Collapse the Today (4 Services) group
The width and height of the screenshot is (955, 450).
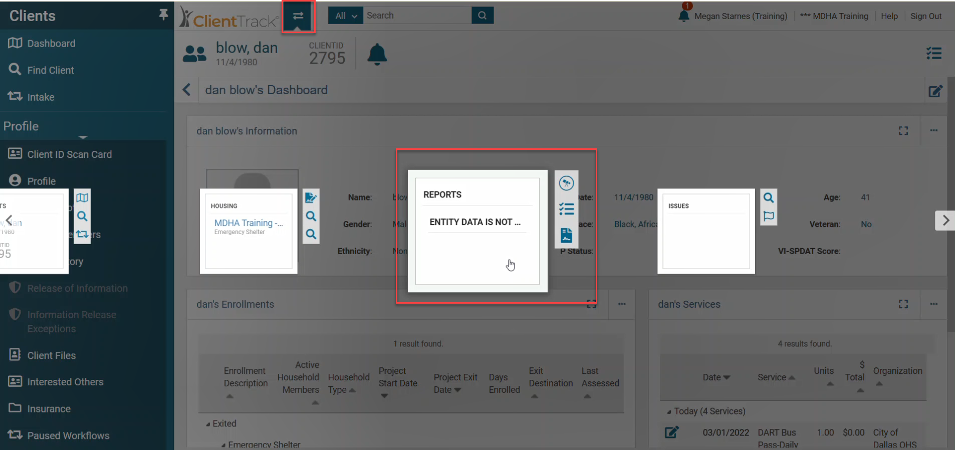pos(669,411)
